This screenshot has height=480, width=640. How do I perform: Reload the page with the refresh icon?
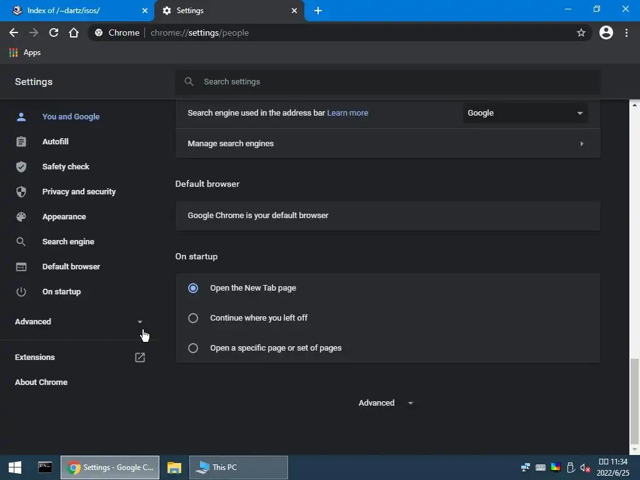[x=54, y=32]
